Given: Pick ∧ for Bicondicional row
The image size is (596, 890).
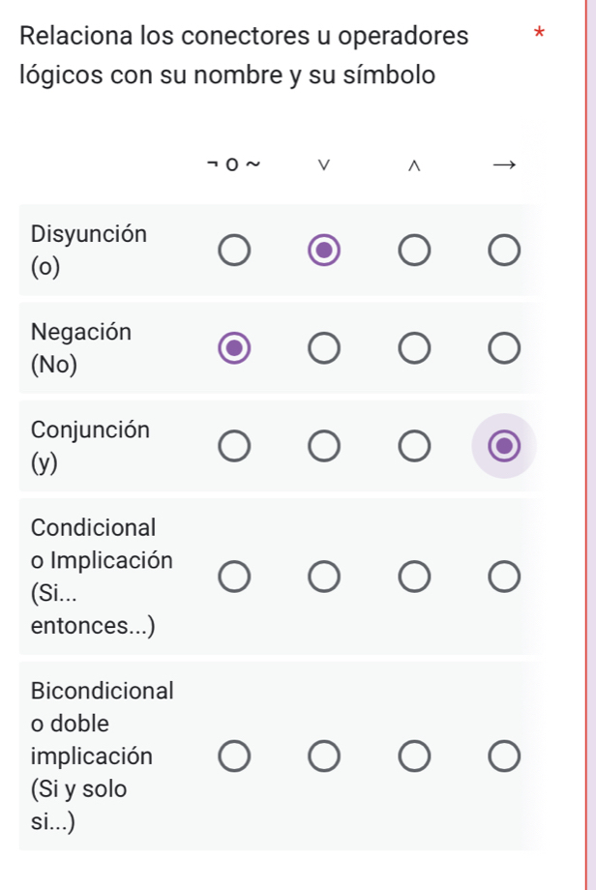Looking at the screenshot, I should coord(414,756).
